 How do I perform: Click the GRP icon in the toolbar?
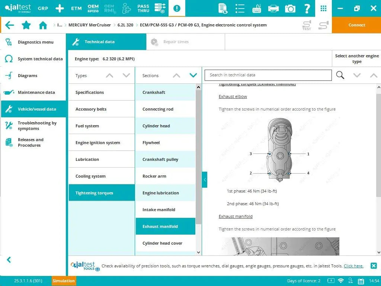point(43,8)
